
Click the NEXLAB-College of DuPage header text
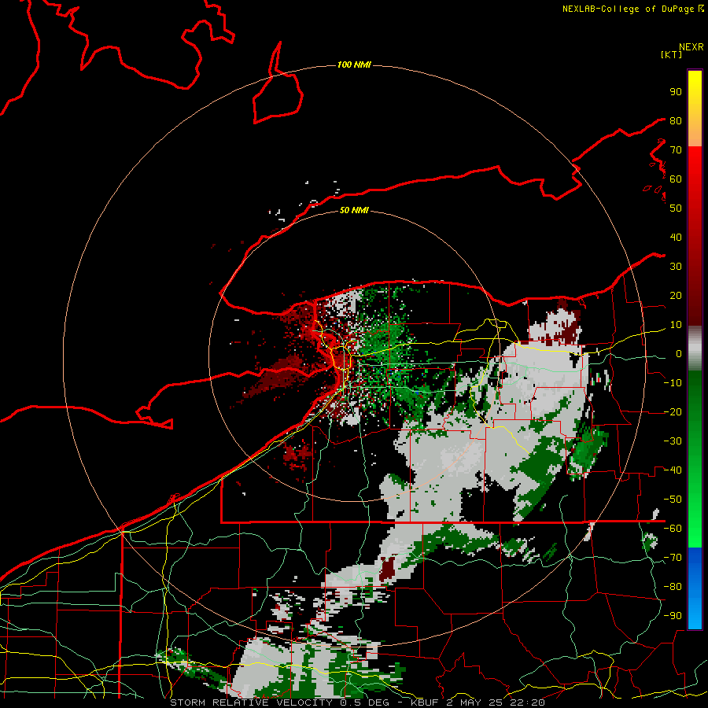(x=629, y=9)
